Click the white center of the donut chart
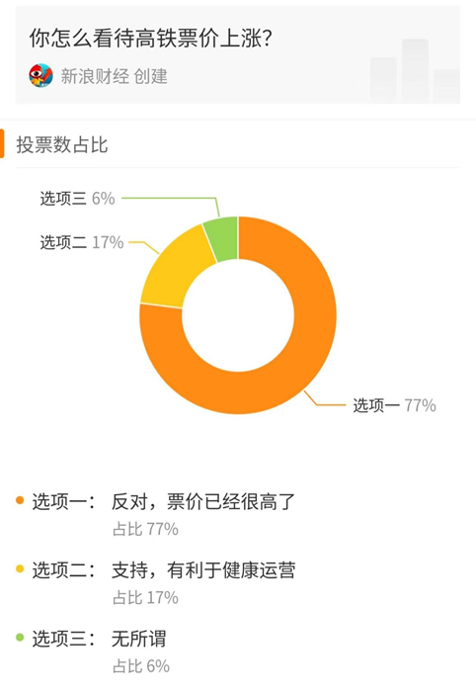The height and width of the screenshot is (692, 476). click(x=238, y=315)
